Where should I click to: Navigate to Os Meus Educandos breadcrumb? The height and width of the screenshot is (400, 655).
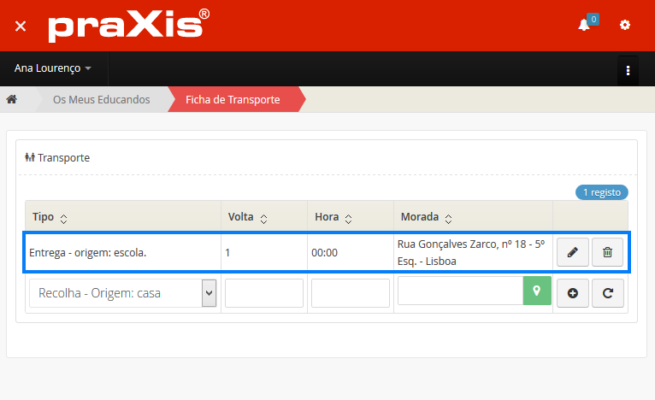pos(101,100)
